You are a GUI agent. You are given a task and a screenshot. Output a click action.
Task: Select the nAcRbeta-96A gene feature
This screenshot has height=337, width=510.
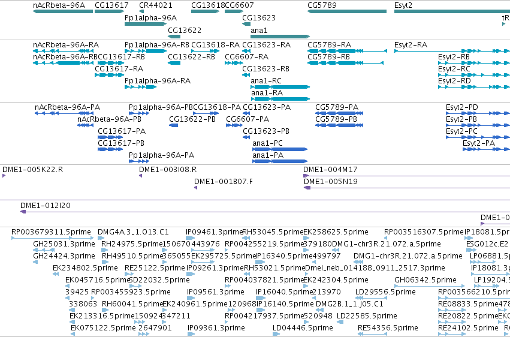tap(63, 12)
